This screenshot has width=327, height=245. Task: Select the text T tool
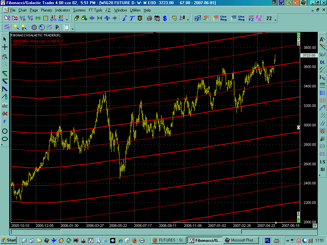pos(132,18)
